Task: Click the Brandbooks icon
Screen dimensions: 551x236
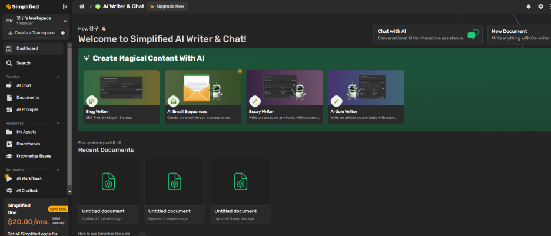Action: 9,144
